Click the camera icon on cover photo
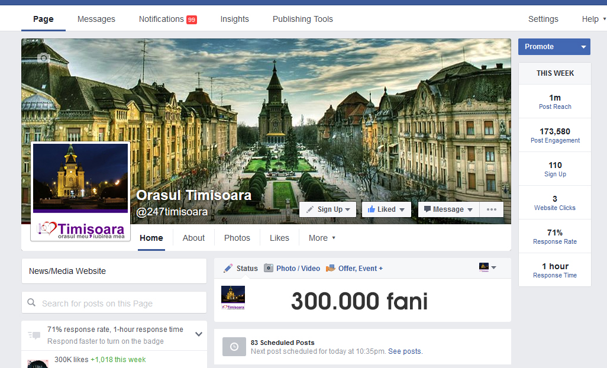 pyautogui.click(x=43, y=57)
